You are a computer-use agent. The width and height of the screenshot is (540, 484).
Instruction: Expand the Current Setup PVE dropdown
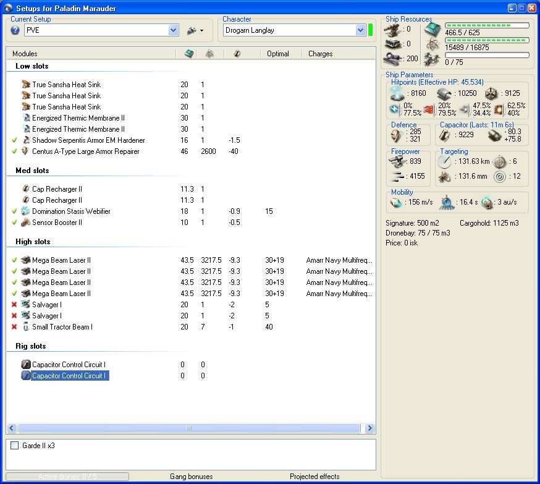(x=173, y=30)
